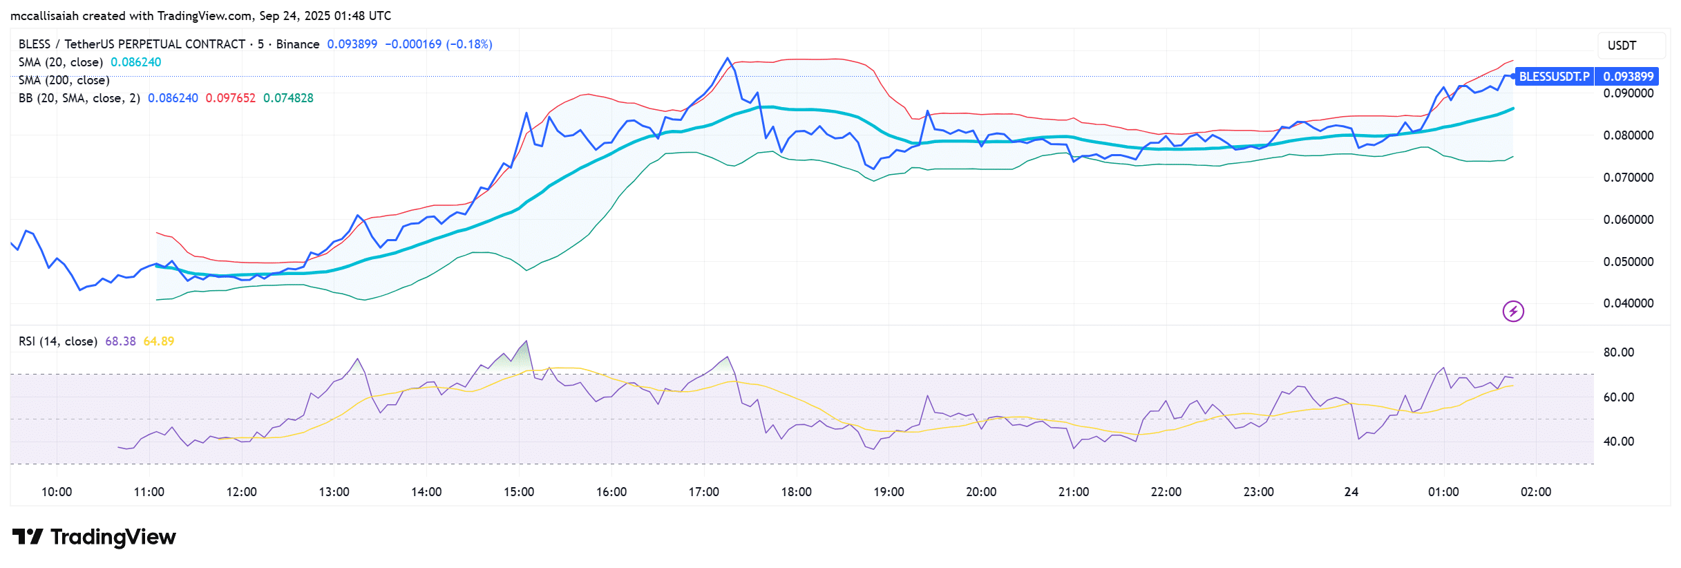The height and width of the screenshot is (568, 1681).
Task: Click the green BB lower value 0.074828
Action: pos(288,98)
